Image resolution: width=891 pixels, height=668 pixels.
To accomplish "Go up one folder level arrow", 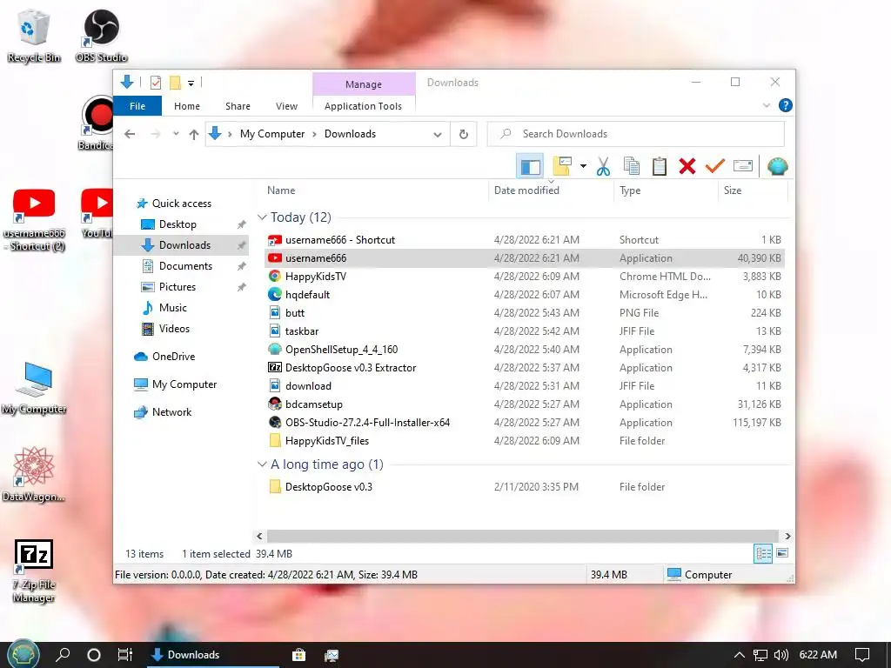I will point(194,134).
